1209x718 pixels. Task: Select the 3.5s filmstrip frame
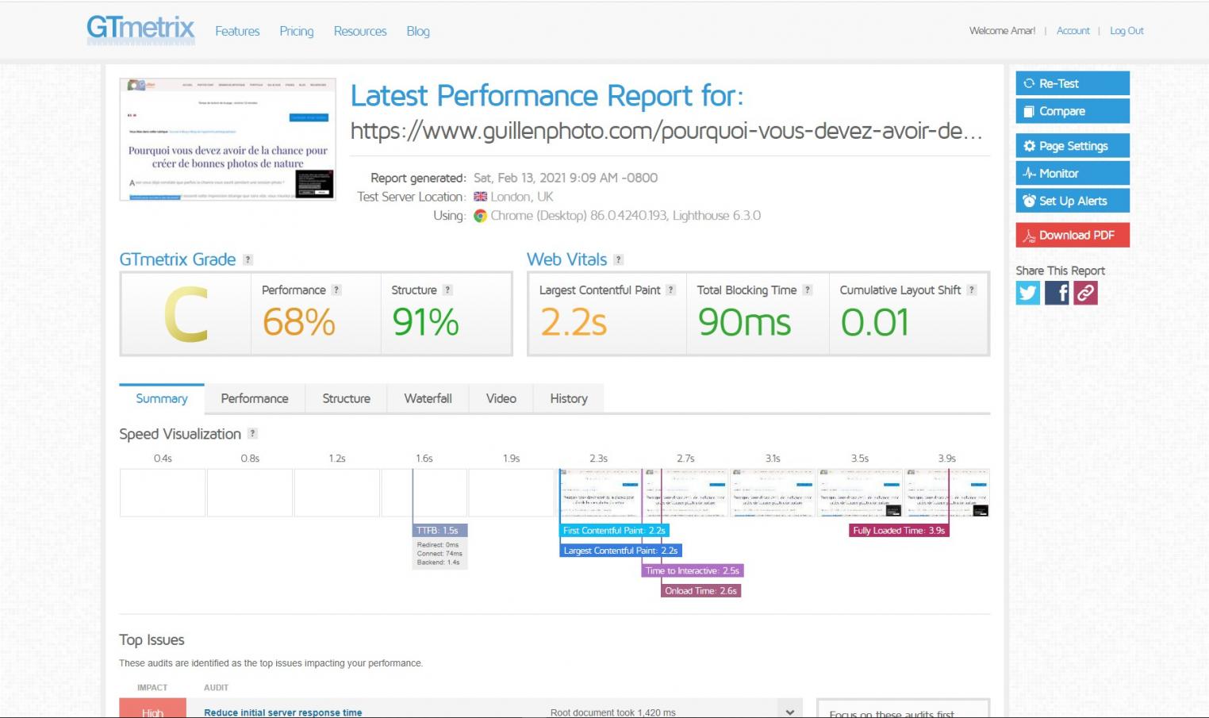[860, 493]
